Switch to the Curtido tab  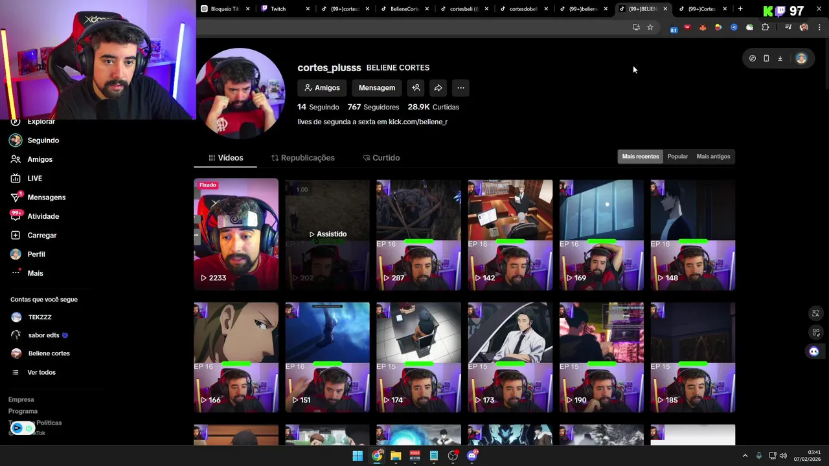point(381,158)
